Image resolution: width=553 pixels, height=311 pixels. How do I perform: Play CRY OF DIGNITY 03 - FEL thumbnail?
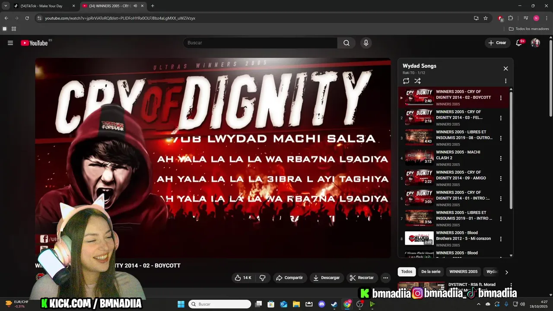click(419, 117)
